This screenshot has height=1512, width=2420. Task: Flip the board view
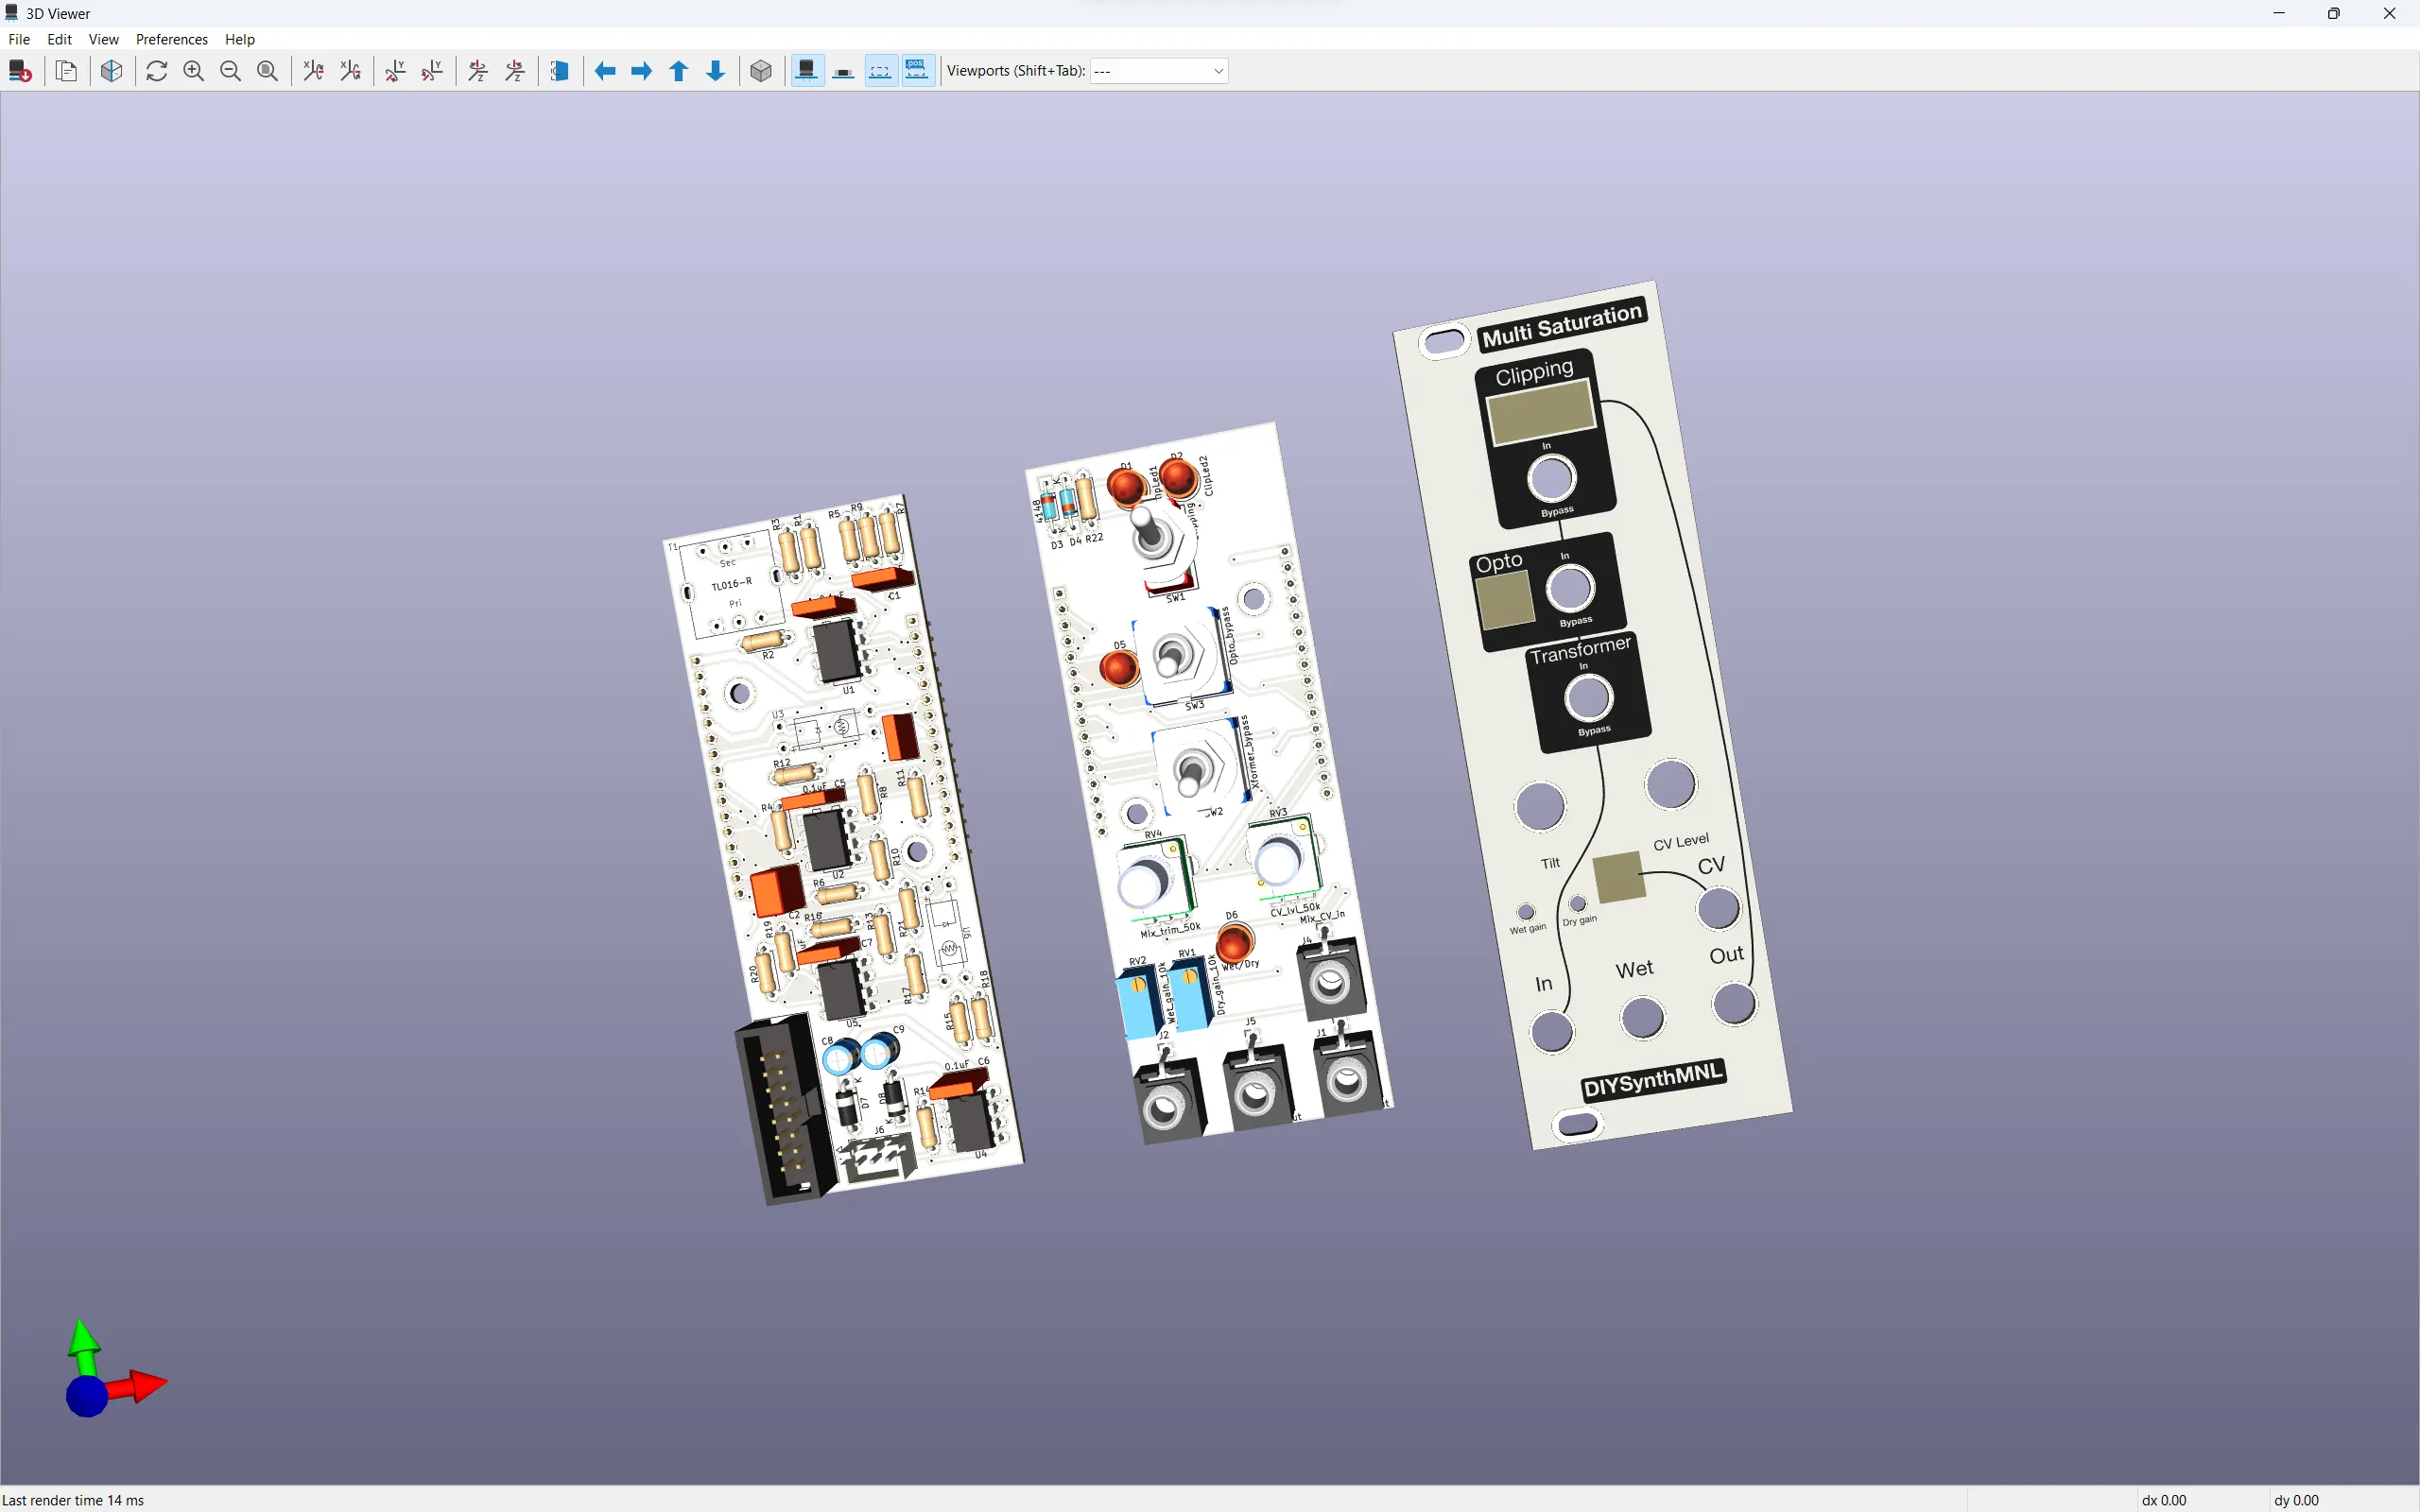(x=560, y=70)
